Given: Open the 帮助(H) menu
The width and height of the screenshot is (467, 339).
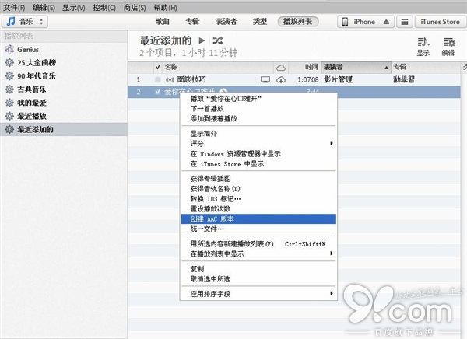Looking at the screenshot, I should pos(165,8).
